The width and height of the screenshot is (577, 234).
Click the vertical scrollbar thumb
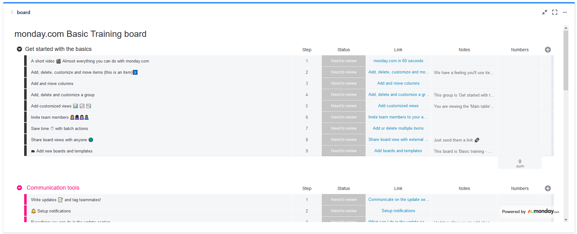pyautogui.click(x=566, y=60)
